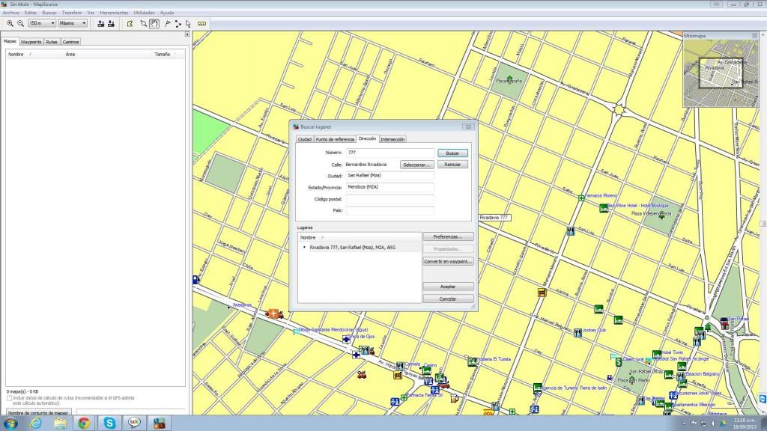This screenshot has width=767, height=431.
Task: Collapse the left side panel arrow
Action: click(187, 34)
